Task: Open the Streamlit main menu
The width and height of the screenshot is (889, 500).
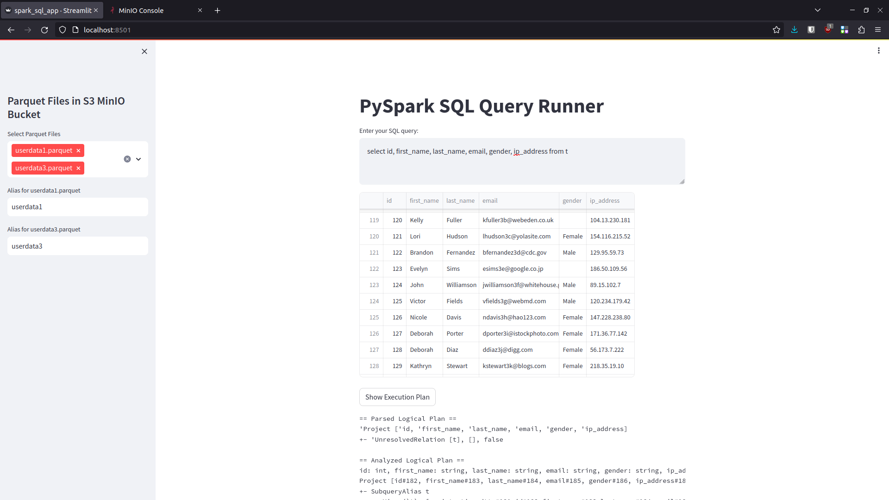Action: point(878,51)
